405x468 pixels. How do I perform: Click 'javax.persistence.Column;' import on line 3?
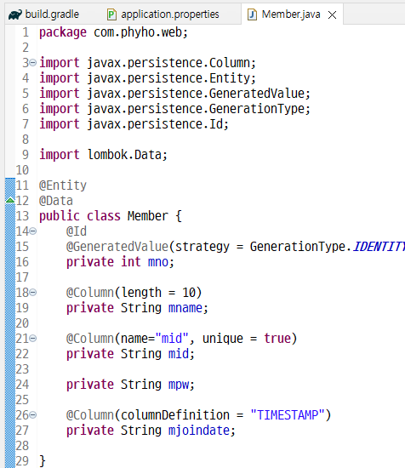(171, 63)
